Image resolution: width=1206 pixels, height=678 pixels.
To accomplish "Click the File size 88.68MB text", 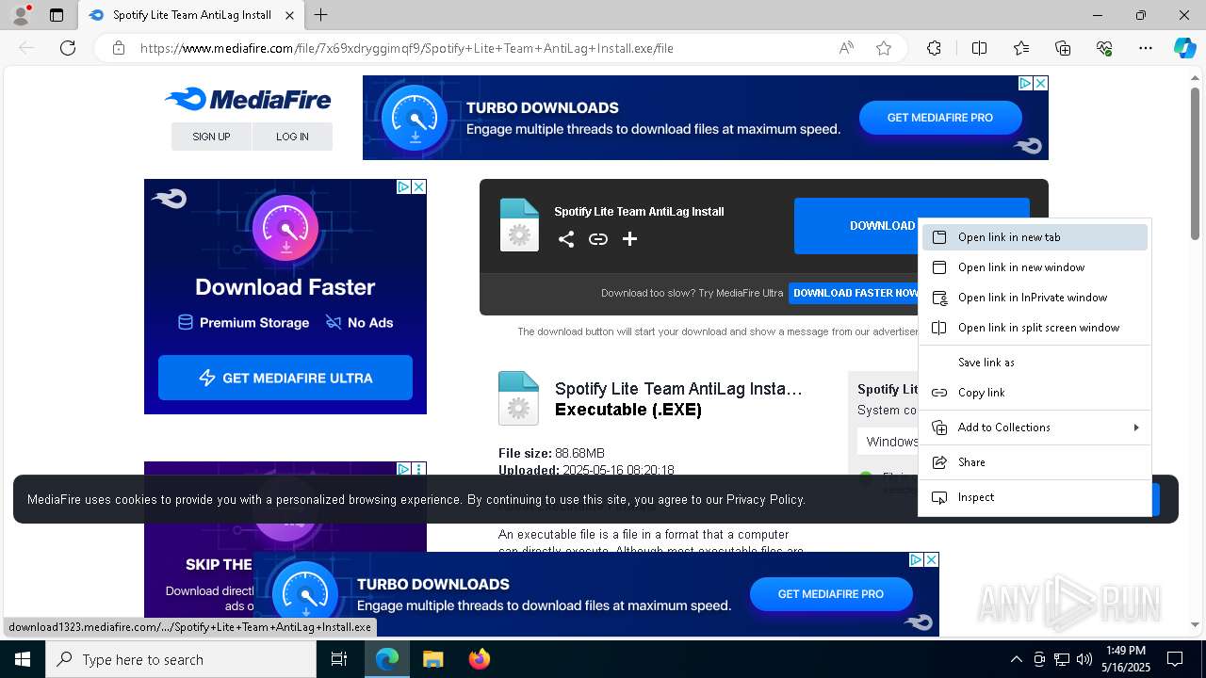I will pyautogui.click(x=551, y=453).
